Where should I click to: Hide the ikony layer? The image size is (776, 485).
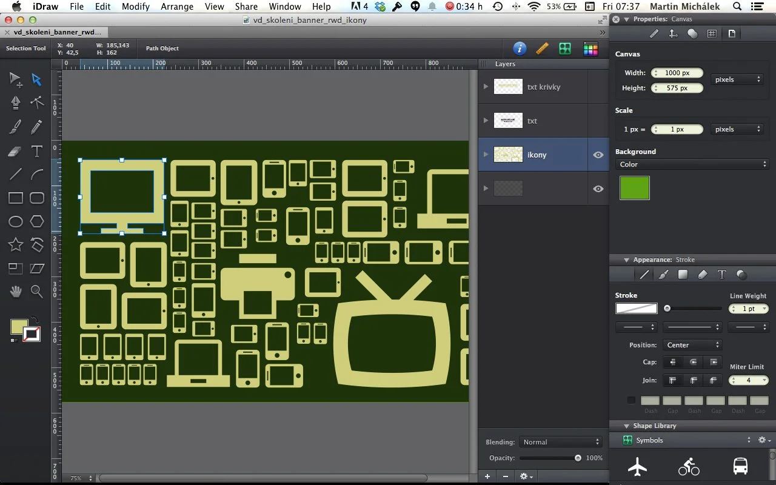pos(598,155)
